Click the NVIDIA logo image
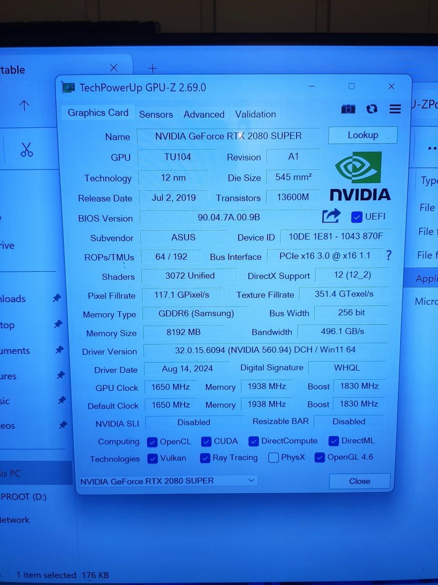 point(360,176)
